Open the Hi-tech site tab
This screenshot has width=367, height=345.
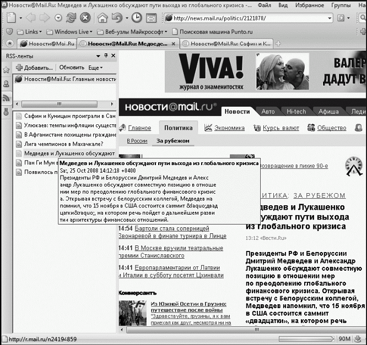[296, 112]
